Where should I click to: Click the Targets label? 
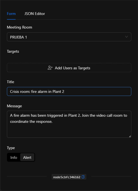click(13, 51)
